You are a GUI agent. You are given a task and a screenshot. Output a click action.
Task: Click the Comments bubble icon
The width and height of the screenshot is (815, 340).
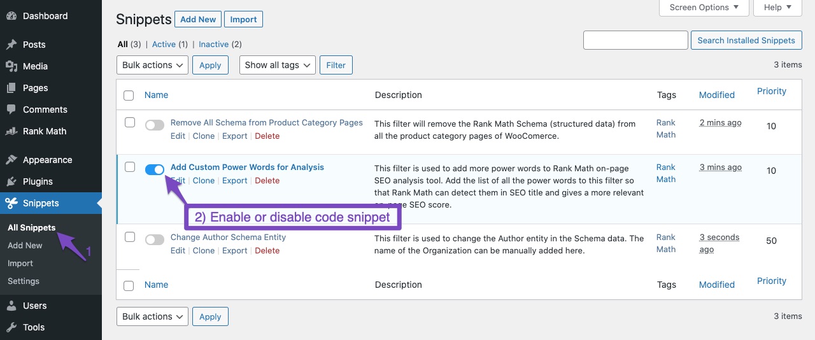click(11, 110)
